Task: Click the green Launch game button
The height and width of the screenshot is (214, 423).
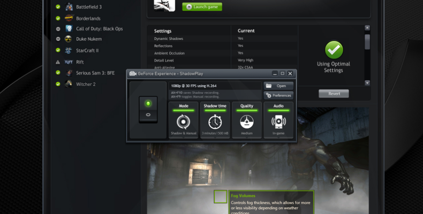Action: tap(202, 7)
